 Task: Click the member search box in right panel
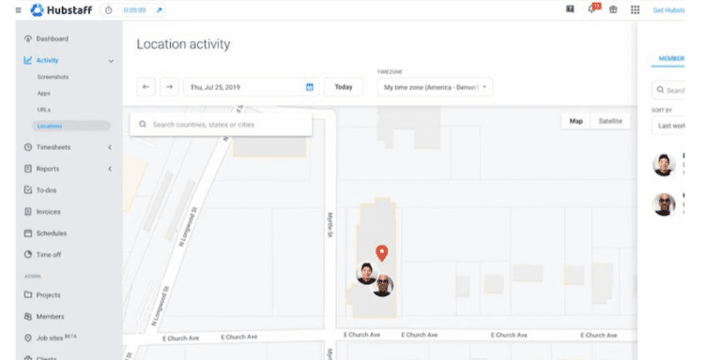(668, 90)
